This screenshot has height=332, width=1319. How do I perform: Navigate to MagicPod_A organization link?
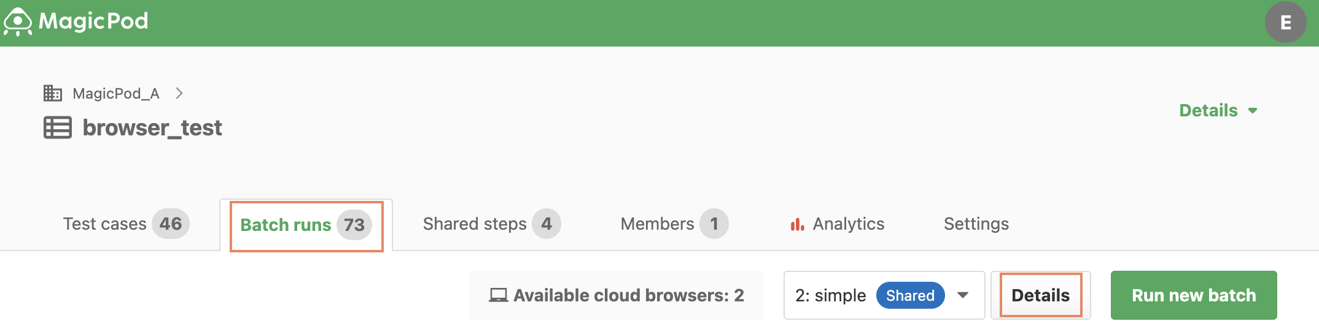116,93
